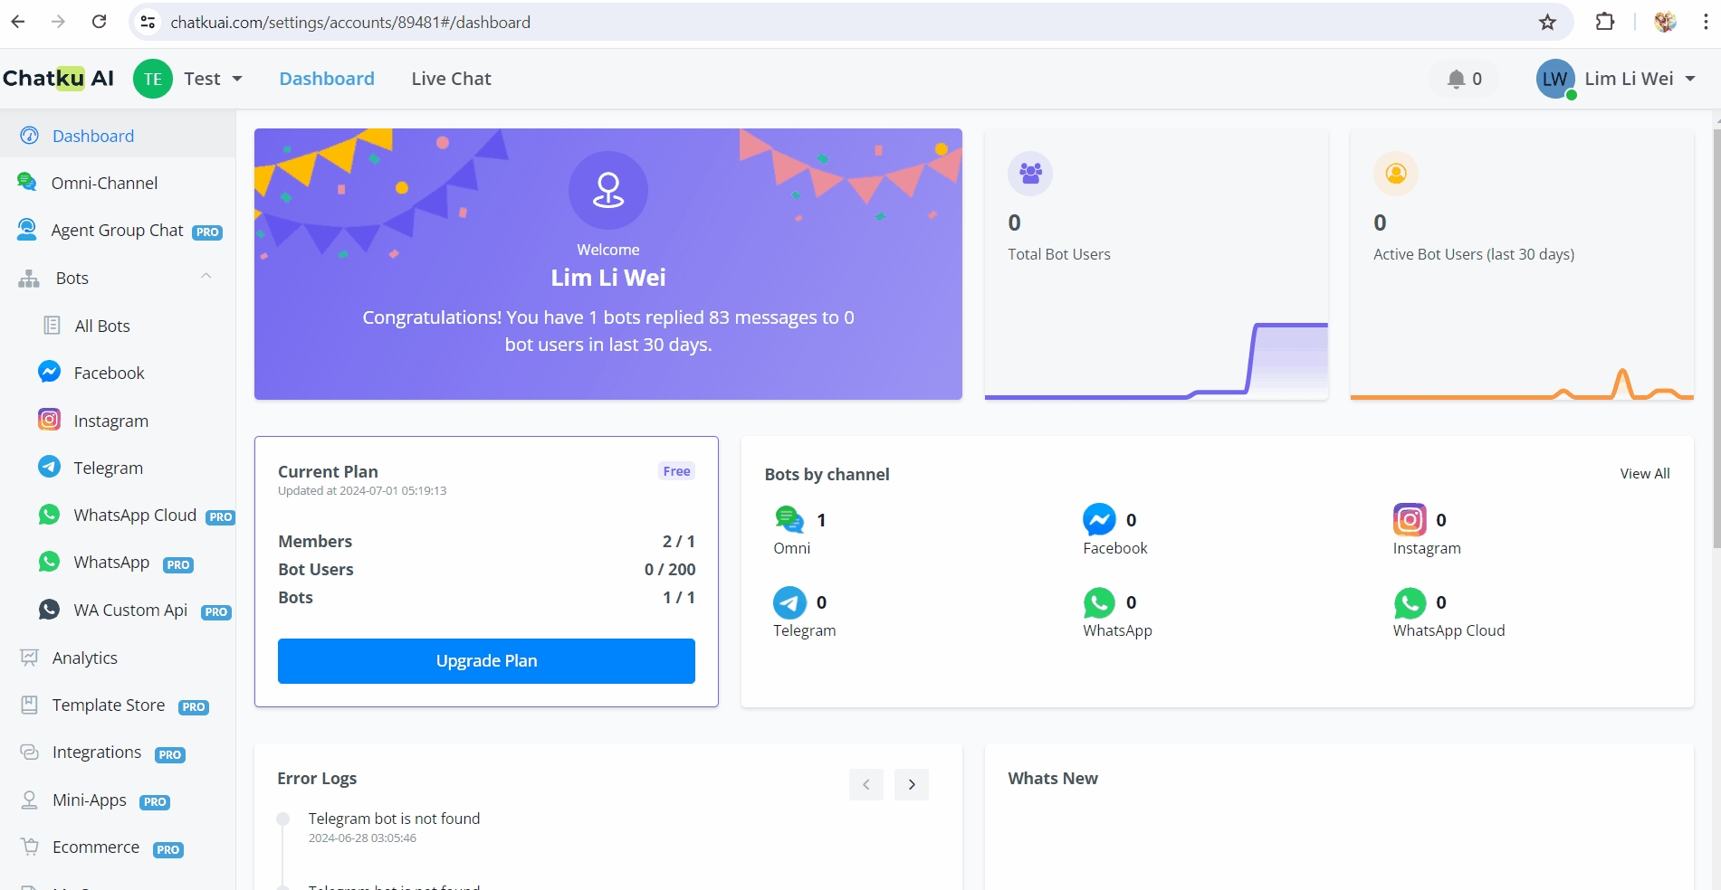Viewport: 1721px width, 890px height.
Task: Open the Instagram sidebar item
Action: [x=110, y=421]
